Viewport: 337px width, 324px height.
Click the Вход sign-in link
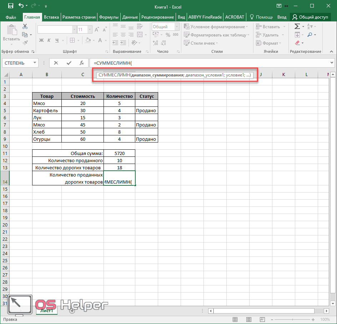coord(282,17)
